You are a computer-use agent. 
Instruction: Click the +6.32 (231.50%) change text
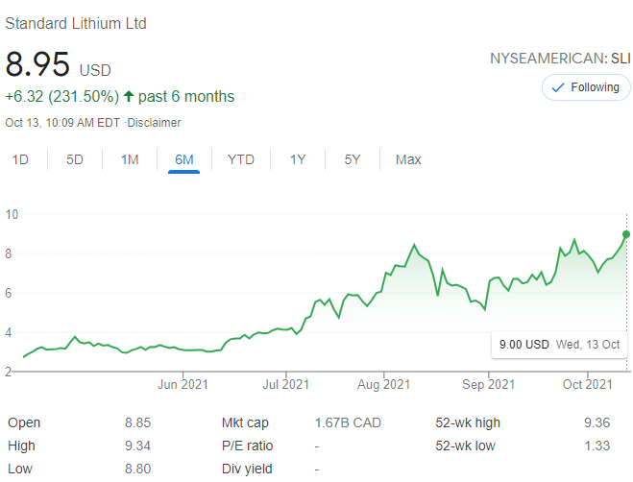tap(61, 96)
